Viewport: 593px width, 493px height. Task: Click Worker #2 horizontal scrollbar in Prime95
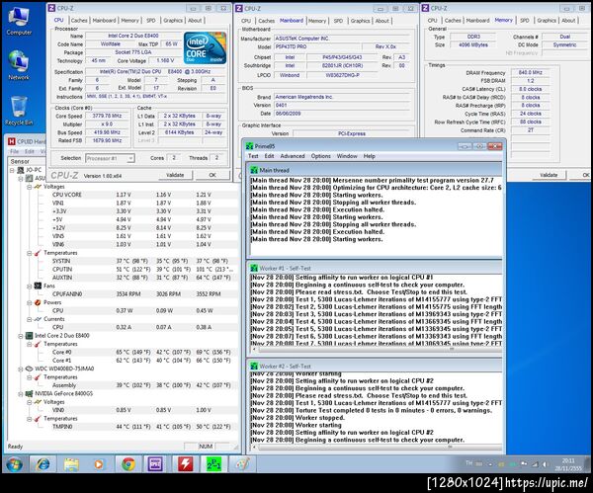pyautogui.click(x=377, y=447)
